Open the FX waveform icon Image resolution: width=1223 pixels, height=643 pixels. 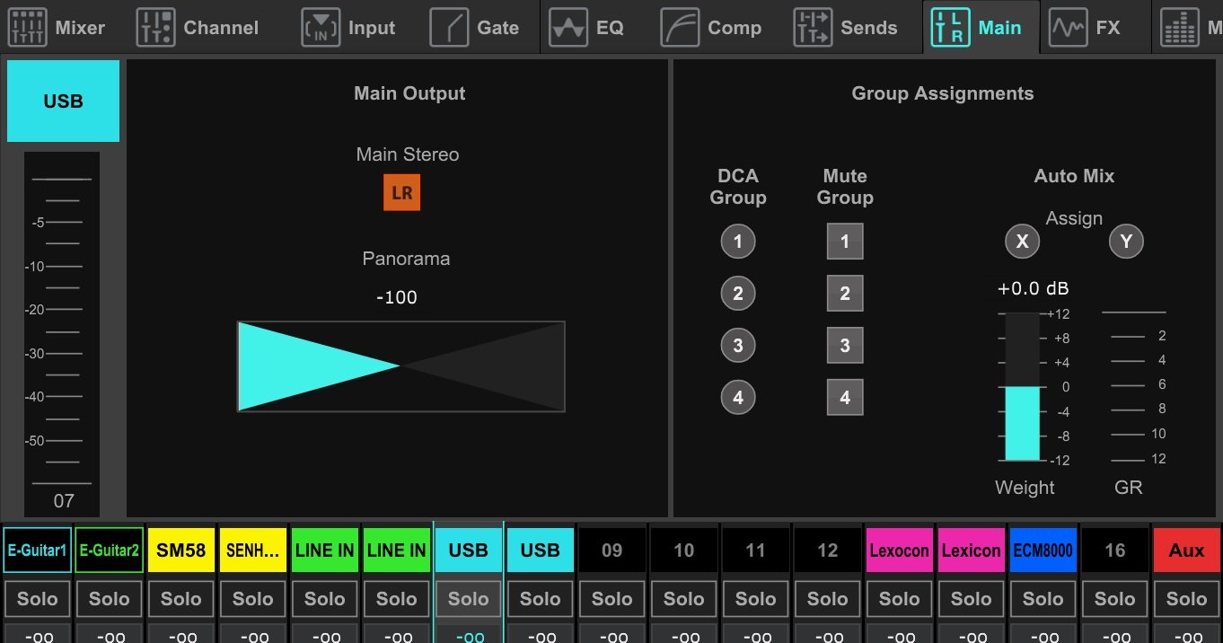(x=1069, y=28)
